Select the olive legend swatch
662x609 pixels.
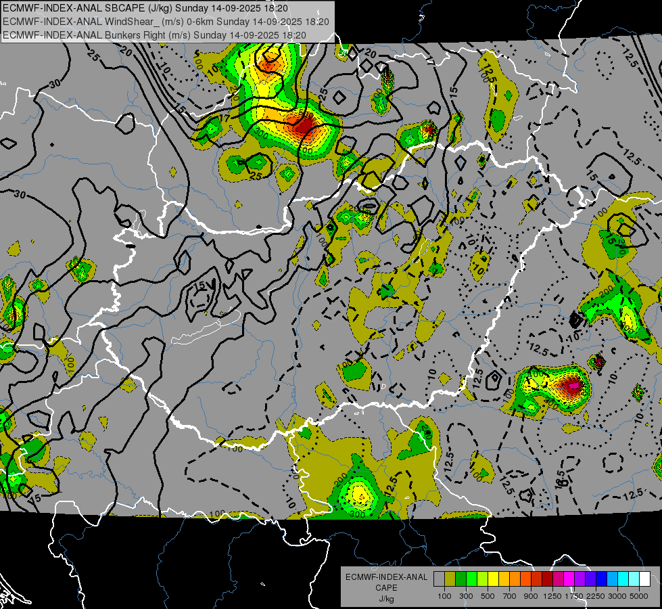(450, 579)
